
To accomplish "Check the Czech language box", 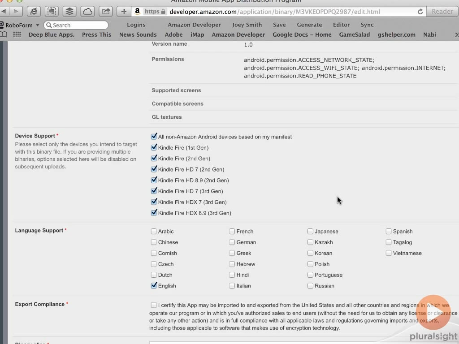I will 154,264.
